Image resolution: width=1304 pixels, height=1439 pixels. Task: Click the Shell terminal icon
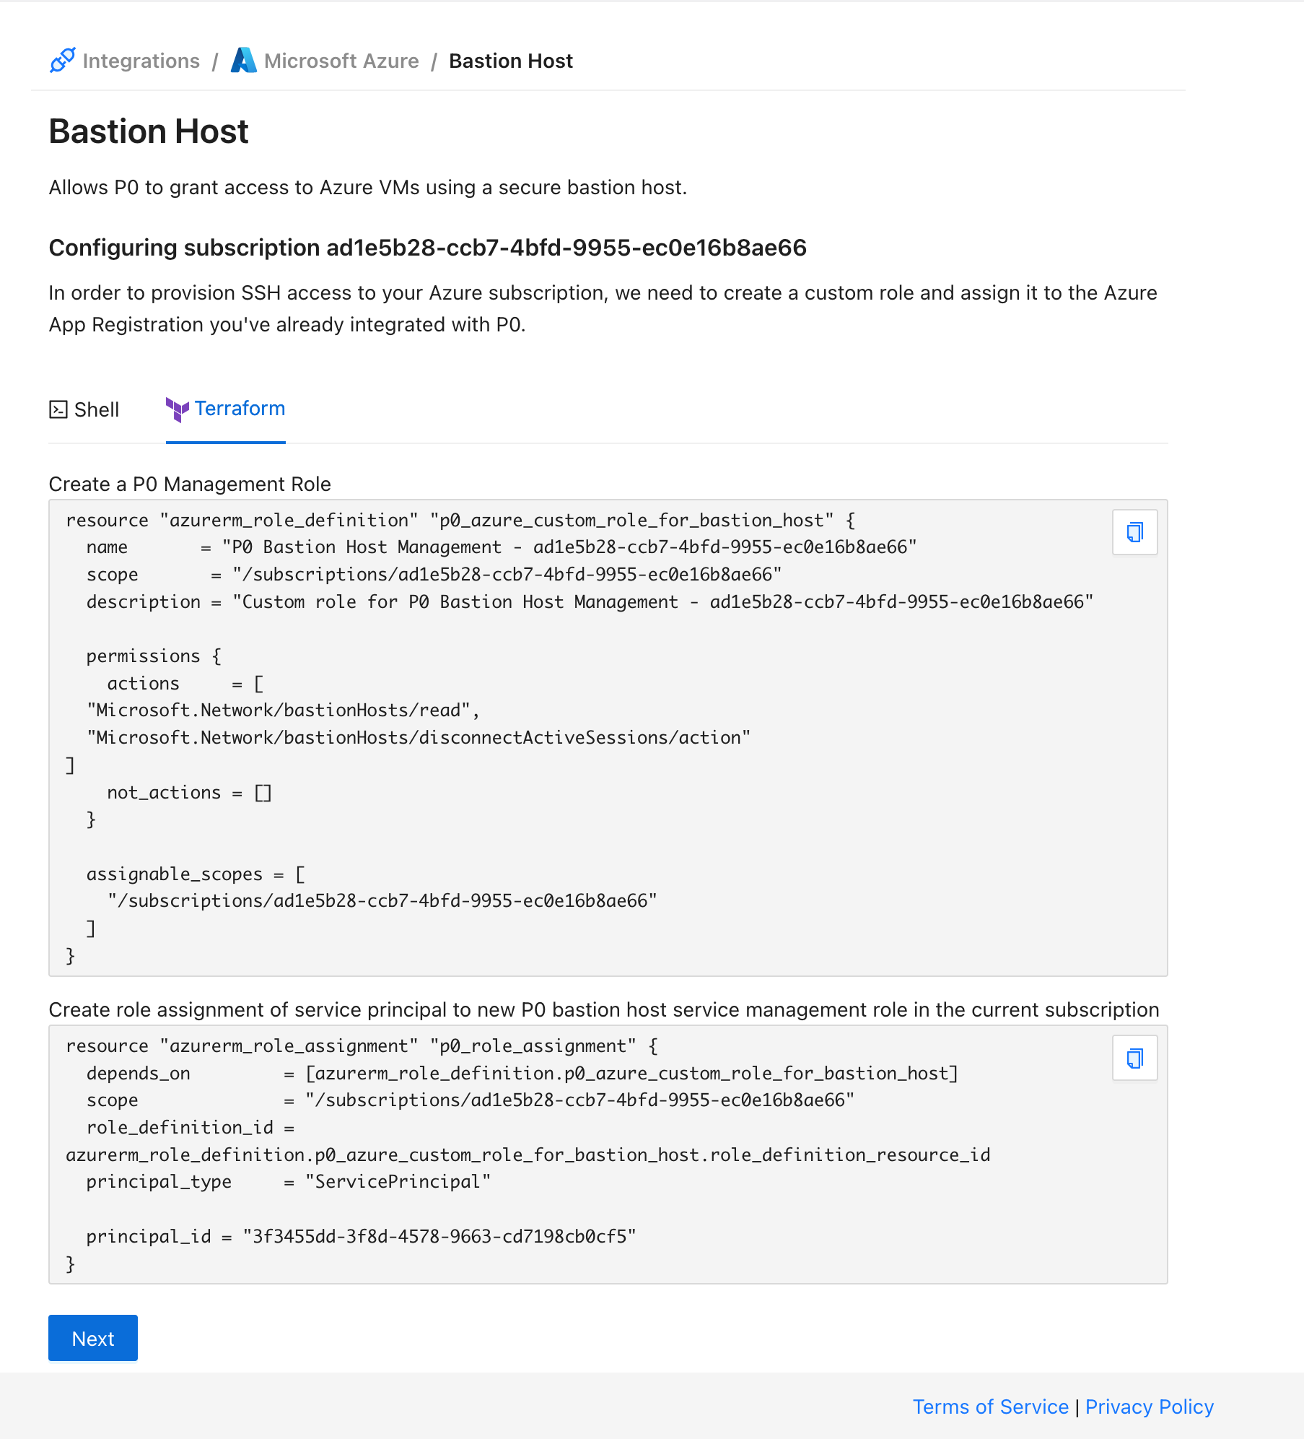point(58,409)
